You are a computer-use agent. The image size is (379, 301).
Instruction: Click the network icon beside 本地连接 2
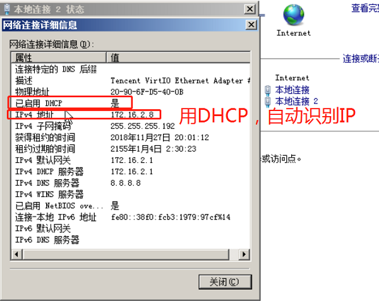click(x=268, y=102)
